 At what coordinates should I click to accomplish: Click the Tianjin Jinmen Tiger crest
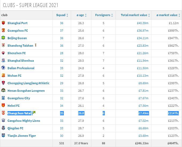coord(3,135)
